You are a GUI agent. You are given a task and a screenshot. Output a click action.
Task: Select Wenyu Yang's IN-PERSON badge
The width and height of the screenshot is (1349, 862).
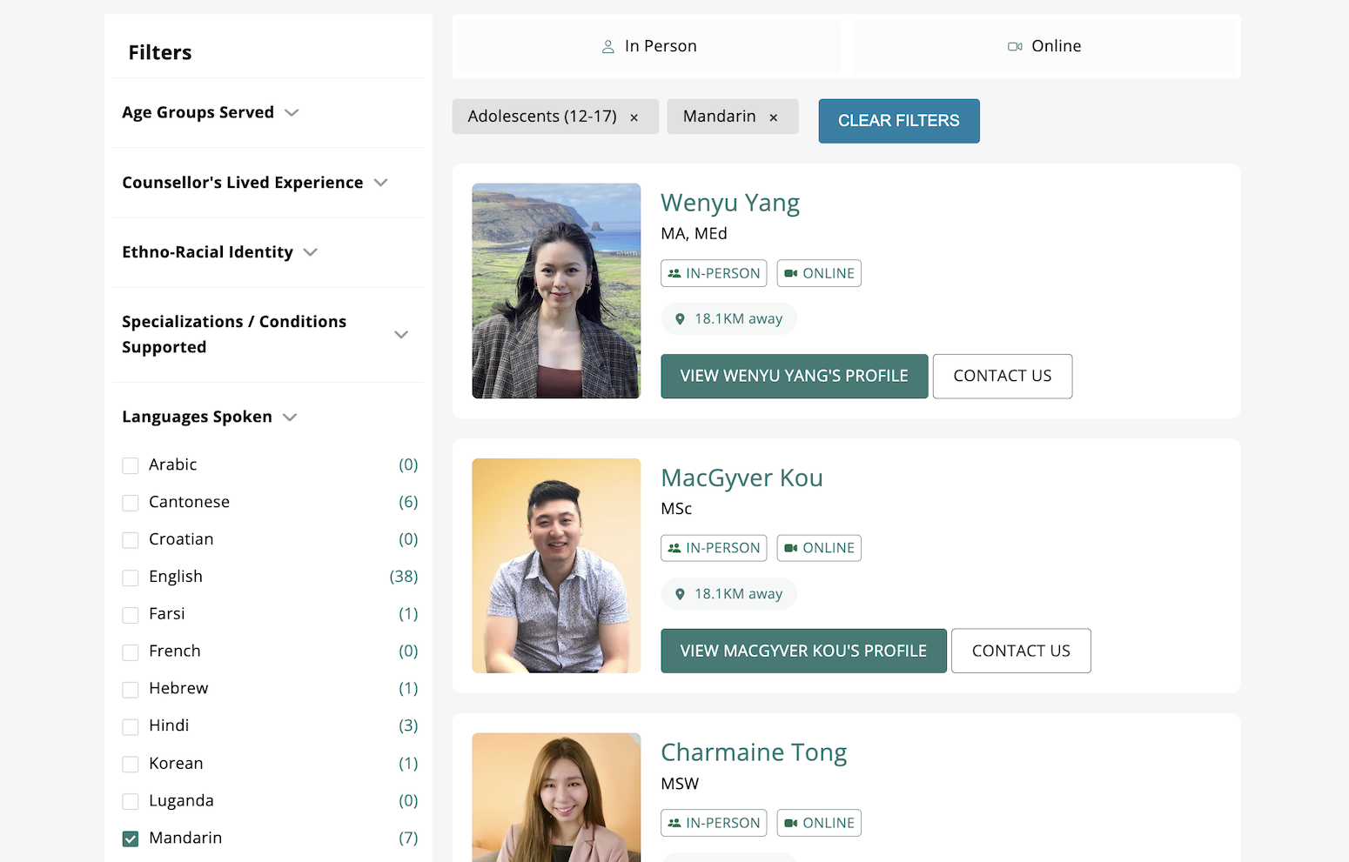[714, 272]
